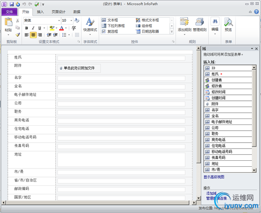Select the 创建者 field in field list
The height and width of the screenshot is (213, 261).
pyautogui.click(x=228, y=80)
